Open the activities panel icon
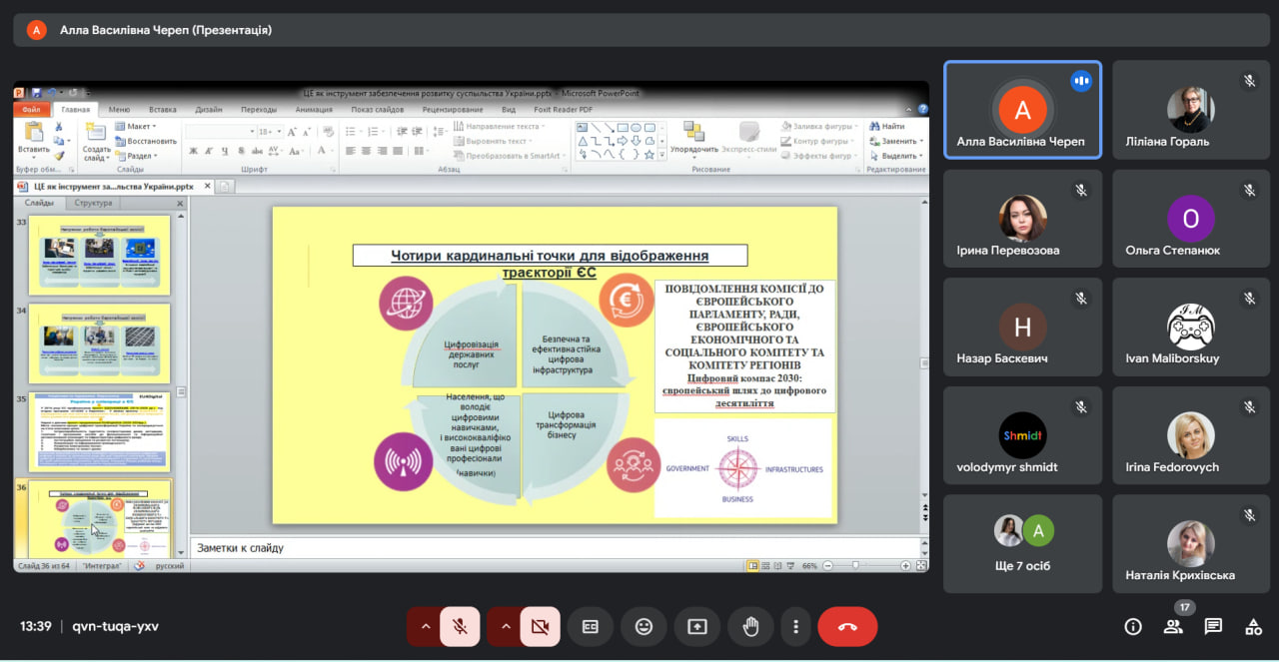The height and width of the screenshot is (662, 1279). [x=1253, y=627]
